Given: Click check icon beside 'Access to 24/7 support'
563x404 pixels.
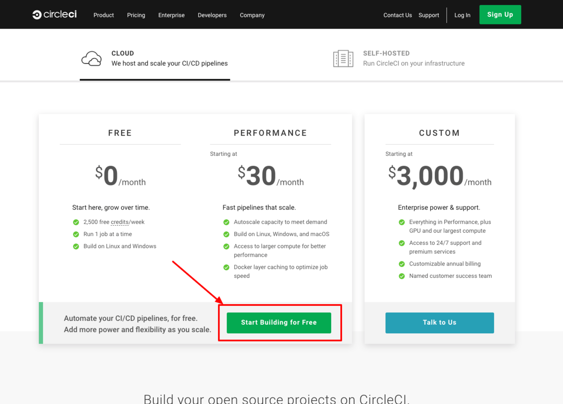Looking at the screenshot, I should coord(402,243).
